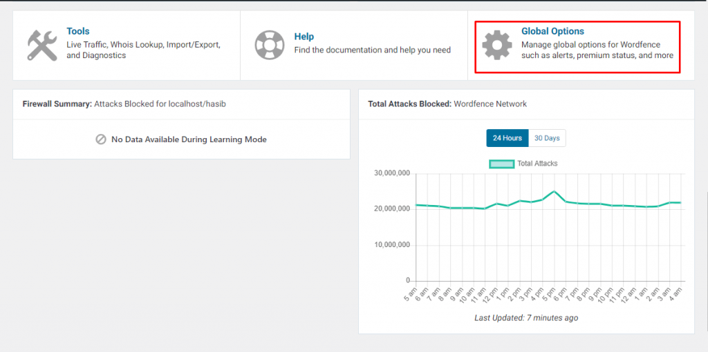Click the 'Manage global options for Wordfence' description
708x352 pixels.
tap(597, 50)
